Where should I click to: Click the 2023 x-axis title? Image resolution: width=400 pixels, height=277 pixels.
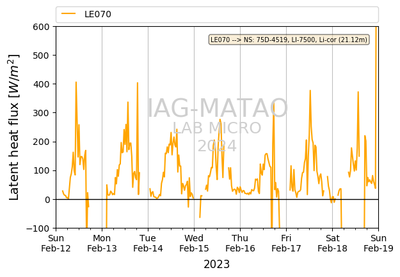(216, 264)
